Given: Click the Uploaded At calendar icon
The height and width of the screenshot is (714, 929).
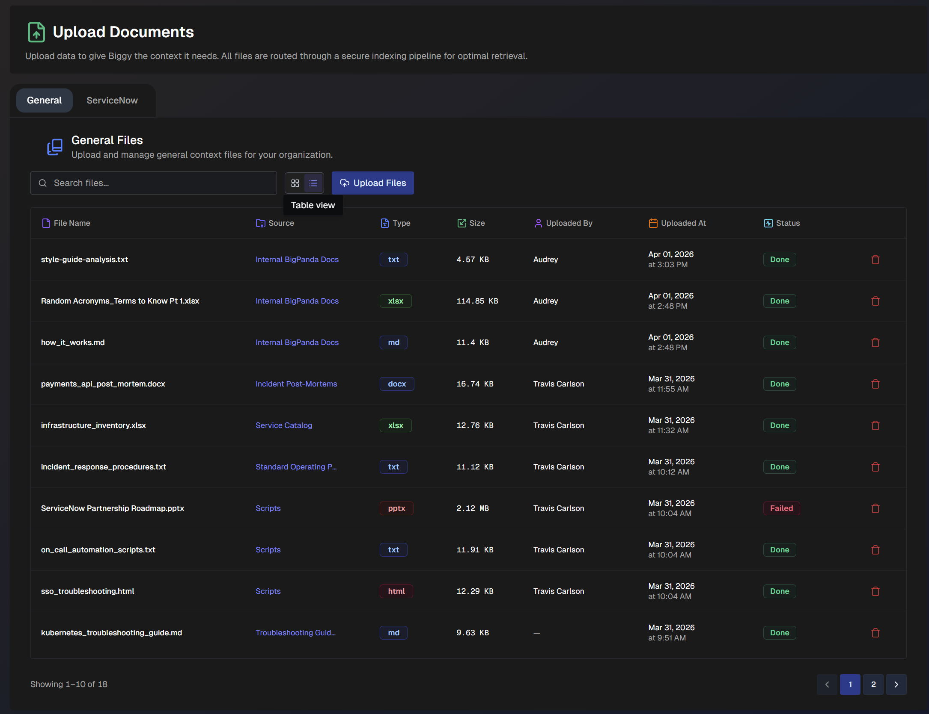Looking at the screenshot, I should [652, 223].
